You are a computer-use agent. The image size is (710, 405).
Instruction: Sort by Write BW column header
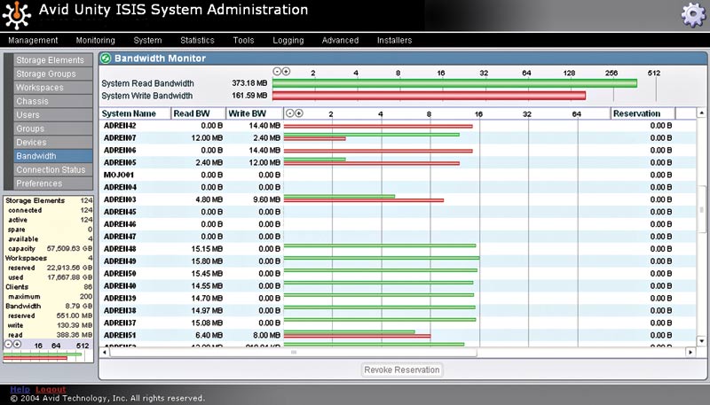tap(254, 113)
